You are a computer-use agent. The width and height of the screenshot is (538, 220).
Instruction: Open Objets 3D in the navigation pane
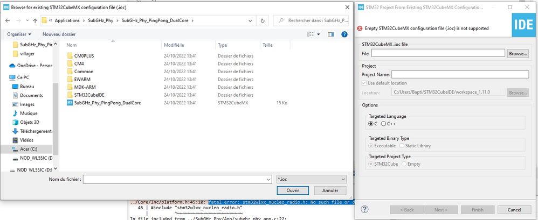click(x=30, y=122)
